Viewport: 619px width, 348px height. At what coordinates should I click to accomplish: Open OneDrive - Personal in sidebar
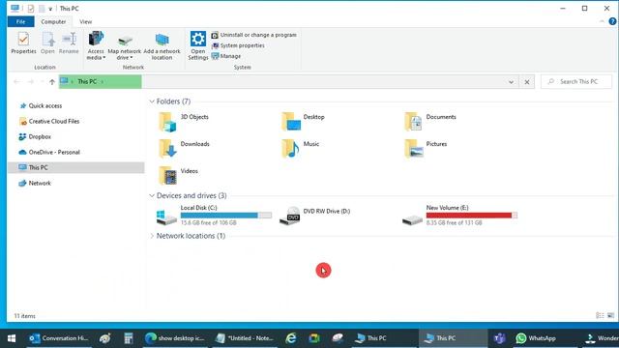click(49, 153)
